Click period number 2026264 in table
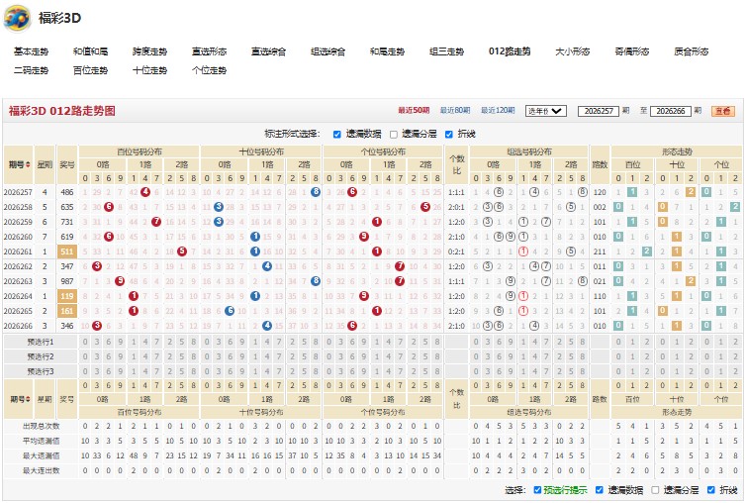The height and width of the screenshot is (503, 746). (x=18, y=296)
